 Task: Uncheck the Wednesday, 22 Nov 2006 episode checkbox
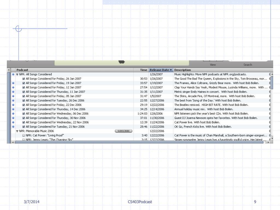(24, 122)
